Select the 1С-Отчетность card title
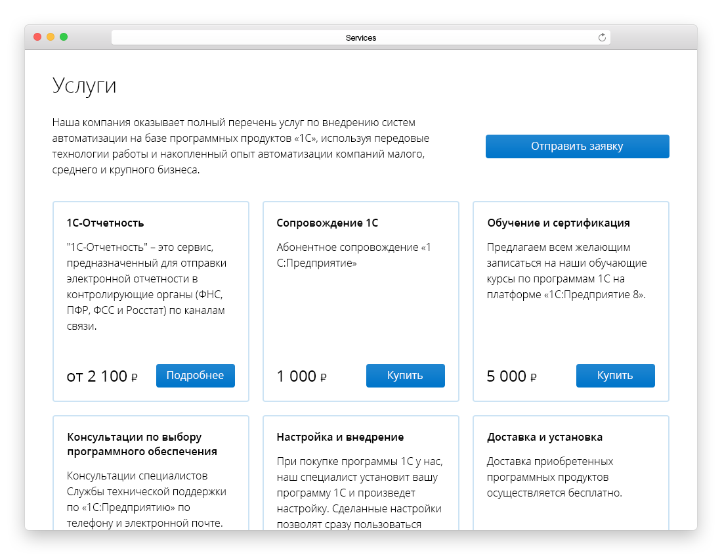 (105, 223)
